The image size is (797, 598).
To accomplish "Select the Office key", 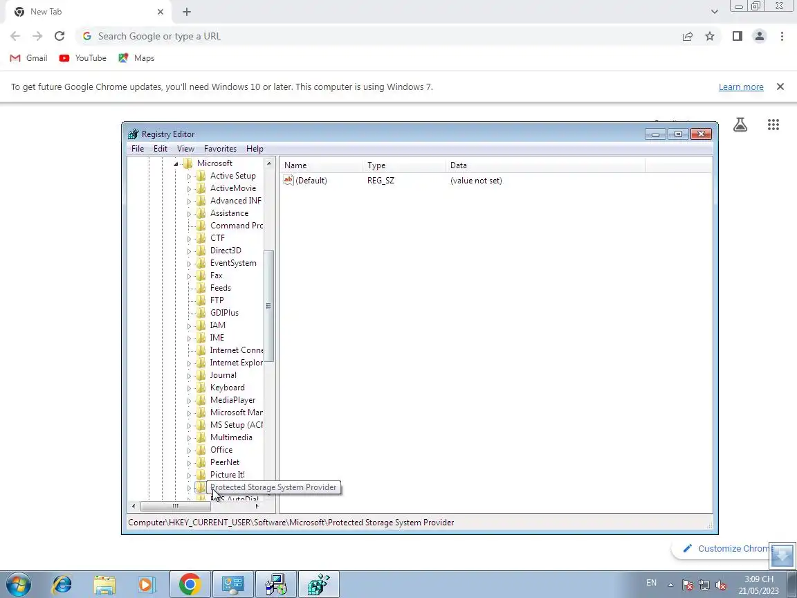I will [x=221, y=449].
